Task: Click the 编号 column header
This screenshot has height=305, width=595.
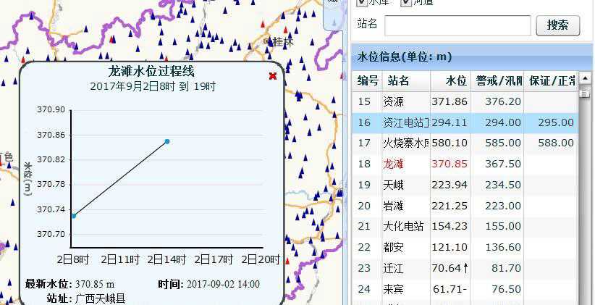Action: tap(367, 80)
